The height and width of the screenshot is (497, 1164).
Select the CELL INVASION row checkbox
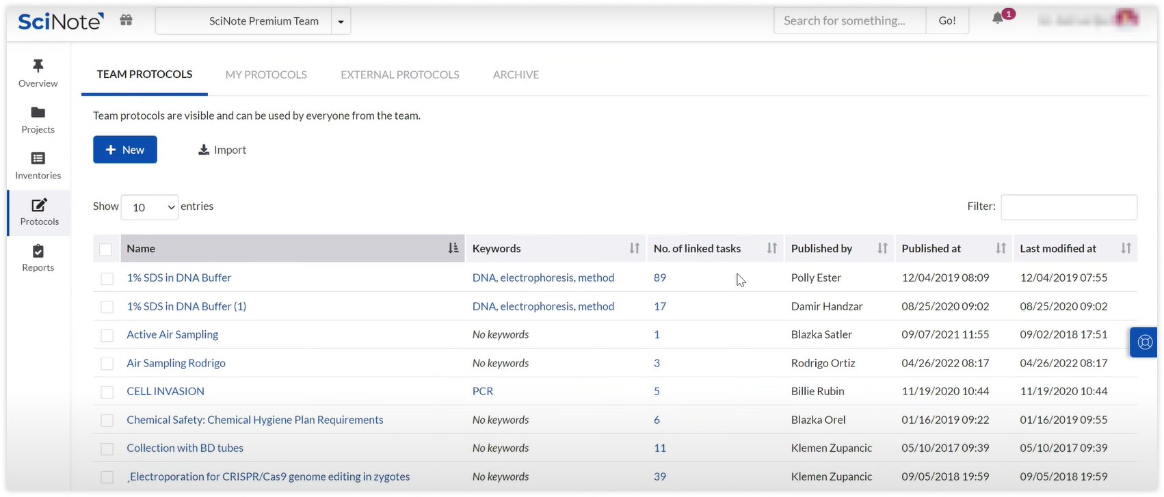coord(107,392)
